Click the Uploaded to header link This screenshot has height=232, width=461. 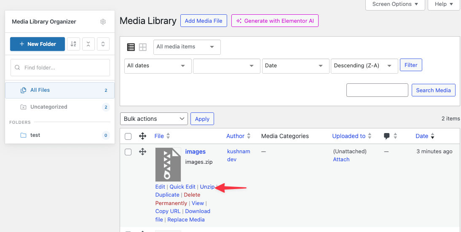coord(348,136)
